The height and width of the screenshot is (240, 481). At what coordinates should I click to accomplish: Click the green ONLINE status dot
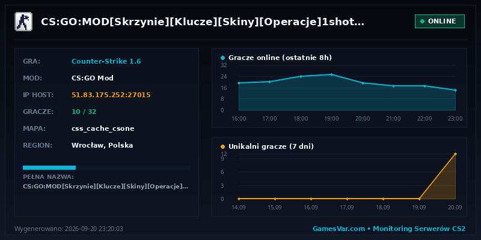tap(423, 22)
